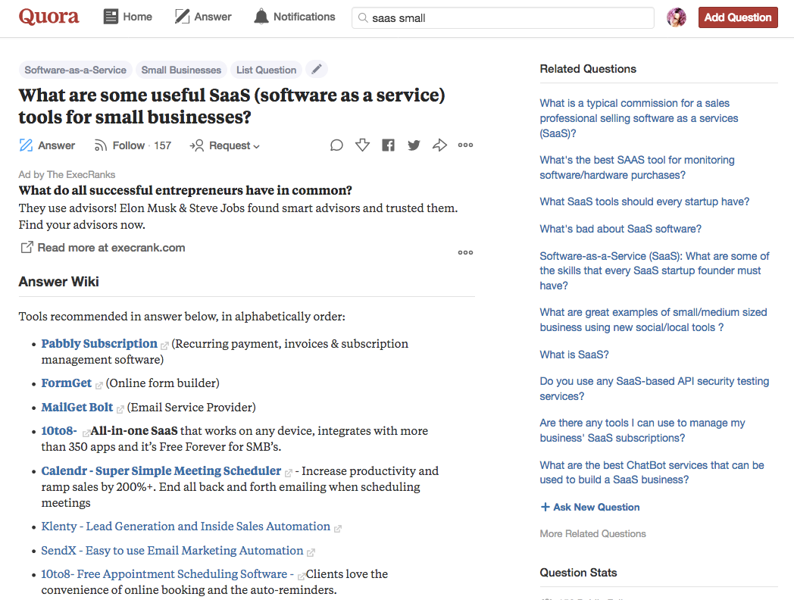Open the profile avatar menu
Image resolution: width=794 pixels, height=600 pixels.
[x=676, y=17]
